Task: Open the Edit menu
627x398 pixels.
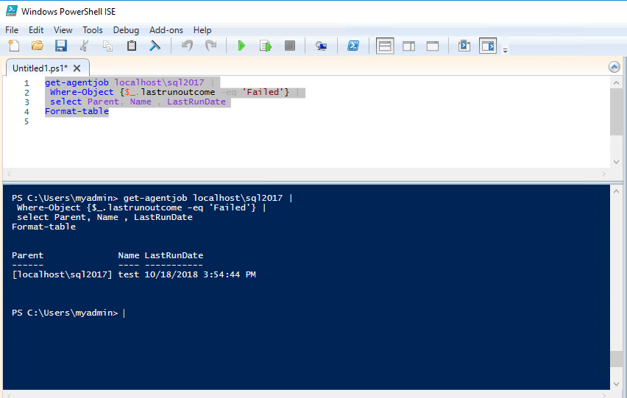Action: pyautogui.click(x=36, y=30)
